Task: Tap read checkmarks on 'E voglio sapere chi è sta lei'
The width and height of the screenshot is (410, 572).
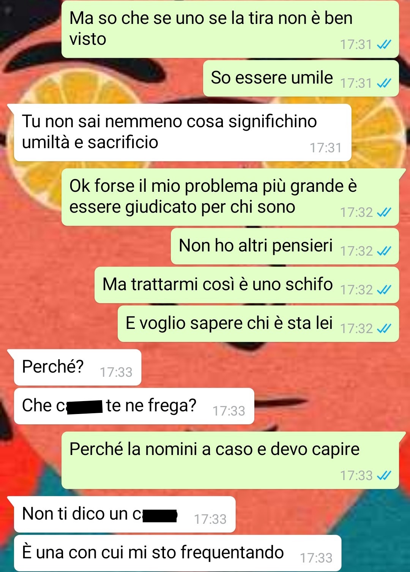Action: tap(384, 329)
